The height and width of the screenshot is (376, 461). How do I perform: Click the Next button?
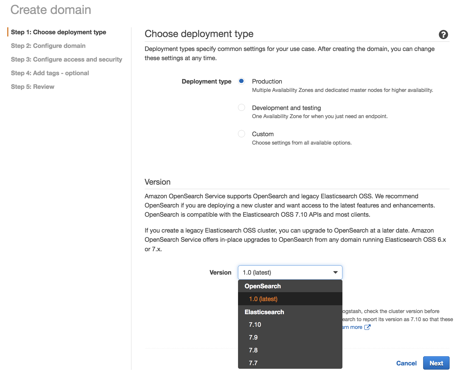click(436, 363)
